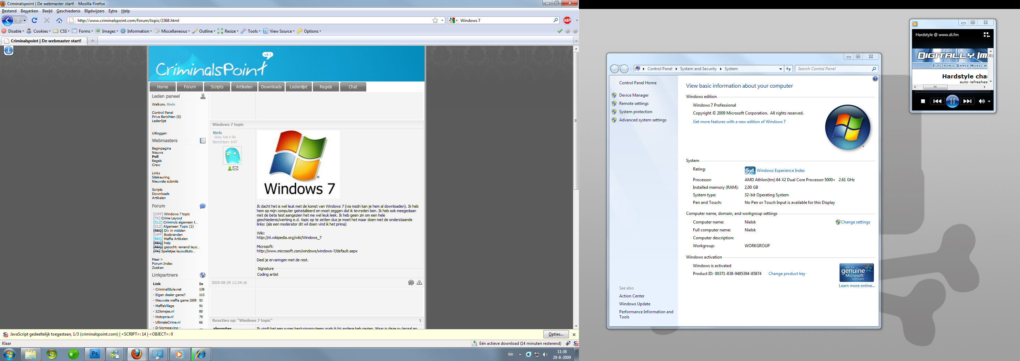Image resolution: width=1020 pixels, height=361 pixels.
Task: Close the NoScript notification bar
Action: (574, 335)
